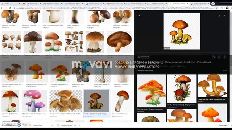The width and height of the screenshot is (232, 130).
Task: Open the three-dot menu in preview panel
Action: [x=225, y=57]
